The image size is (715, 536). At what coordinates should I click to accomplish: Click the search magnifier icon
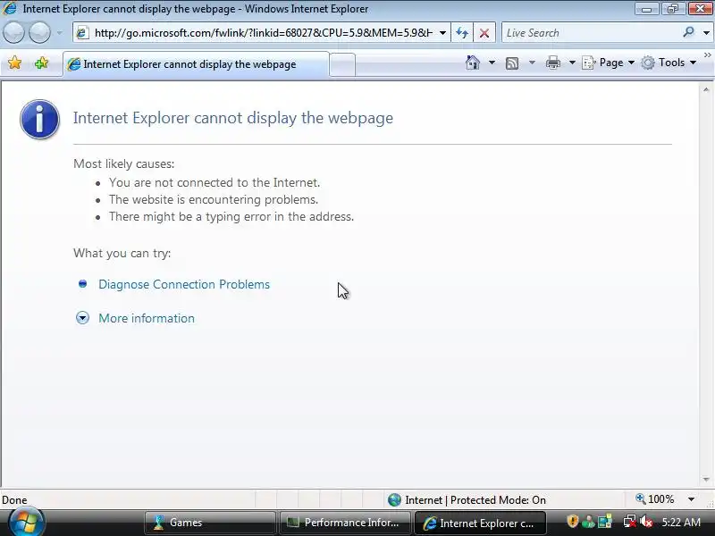click(688, 32)
